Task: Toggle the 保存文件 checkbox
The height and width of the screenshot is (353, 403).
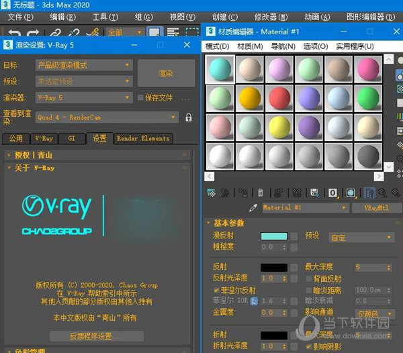Action: 140,97
